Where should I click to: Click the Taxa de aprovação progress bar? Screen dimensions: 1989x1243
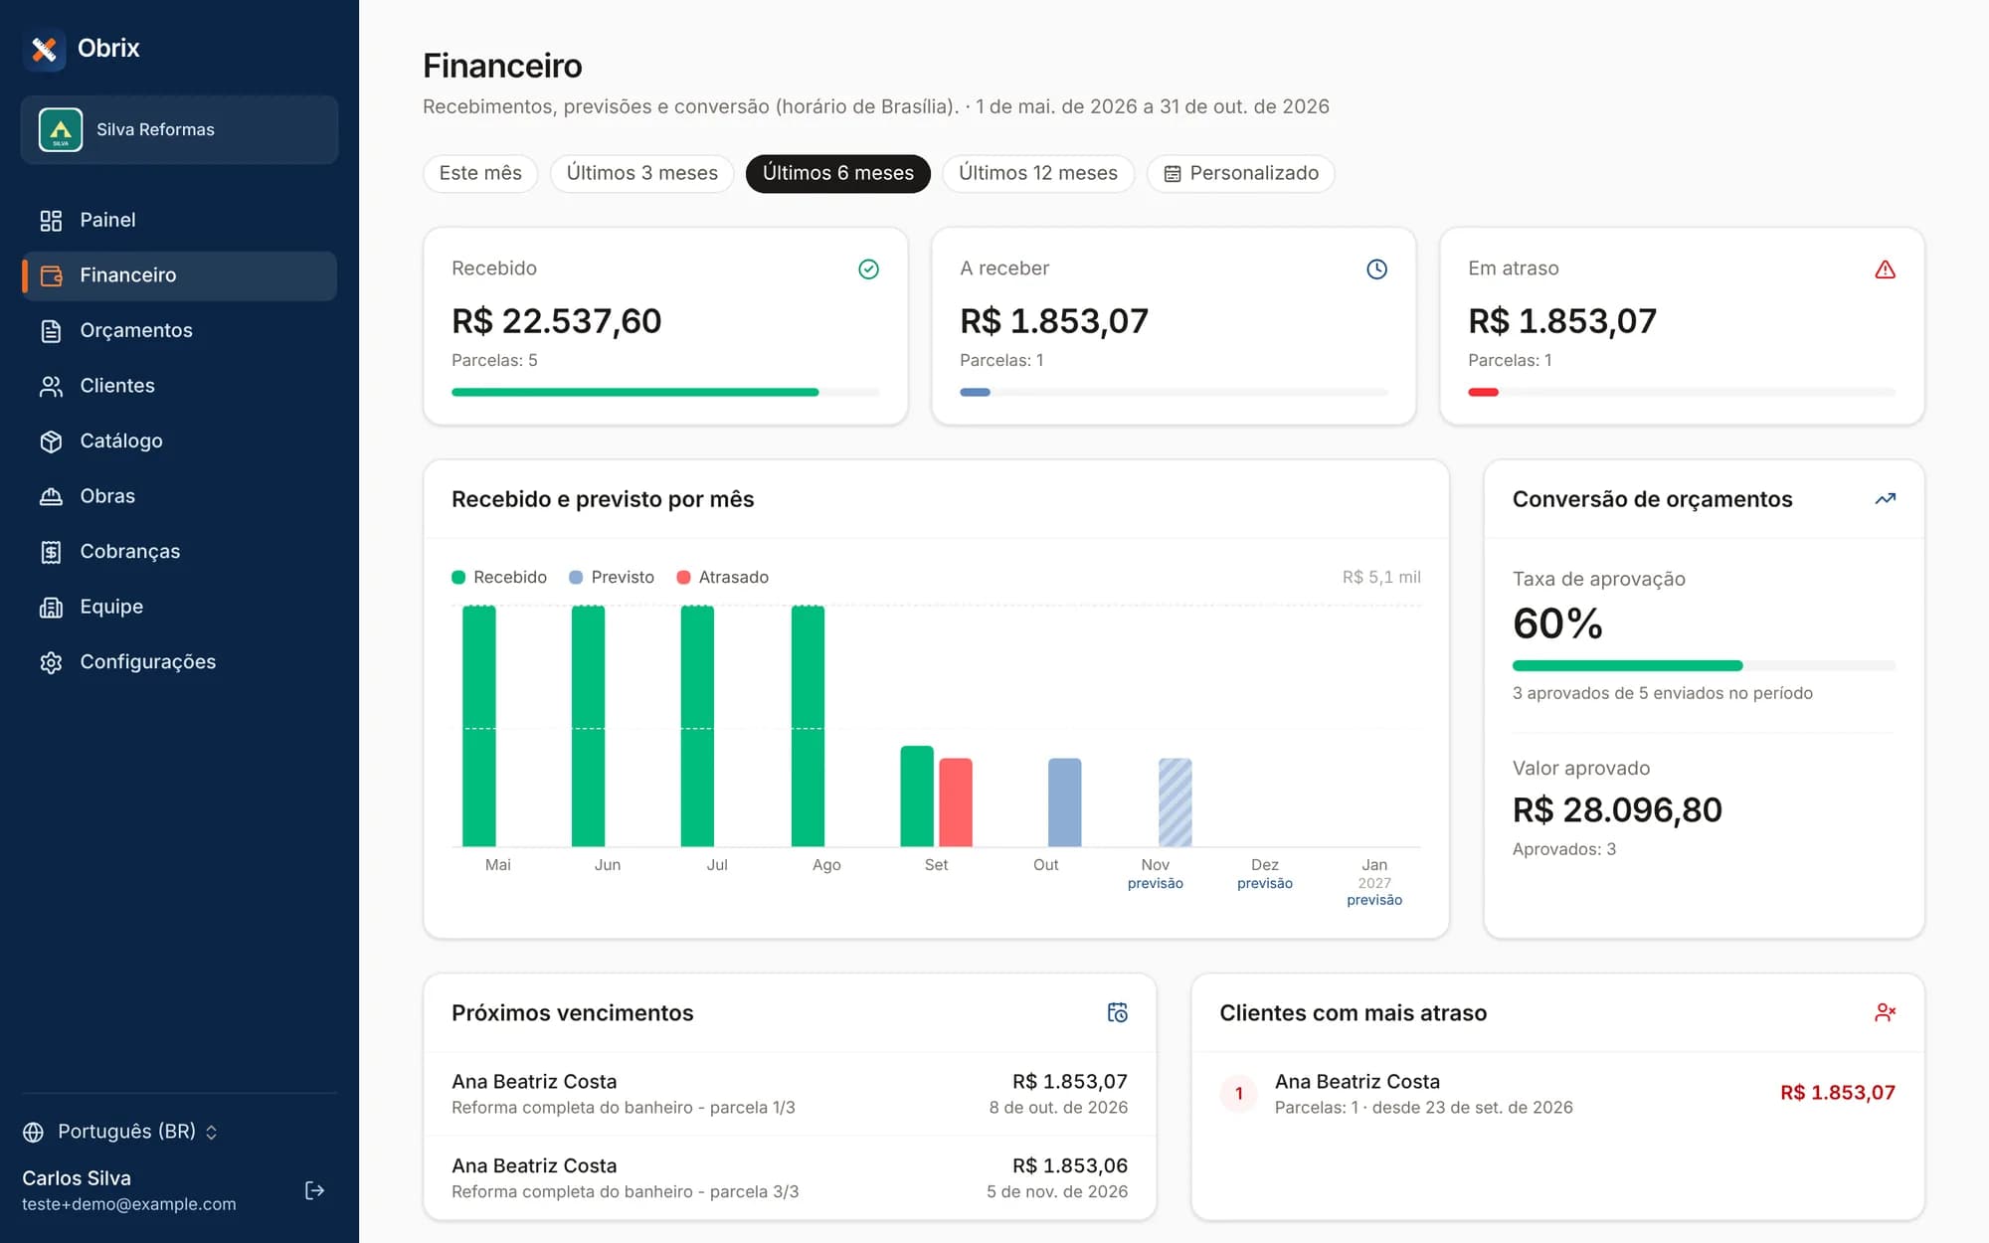pyautogui.click(x=1704, y=665)
